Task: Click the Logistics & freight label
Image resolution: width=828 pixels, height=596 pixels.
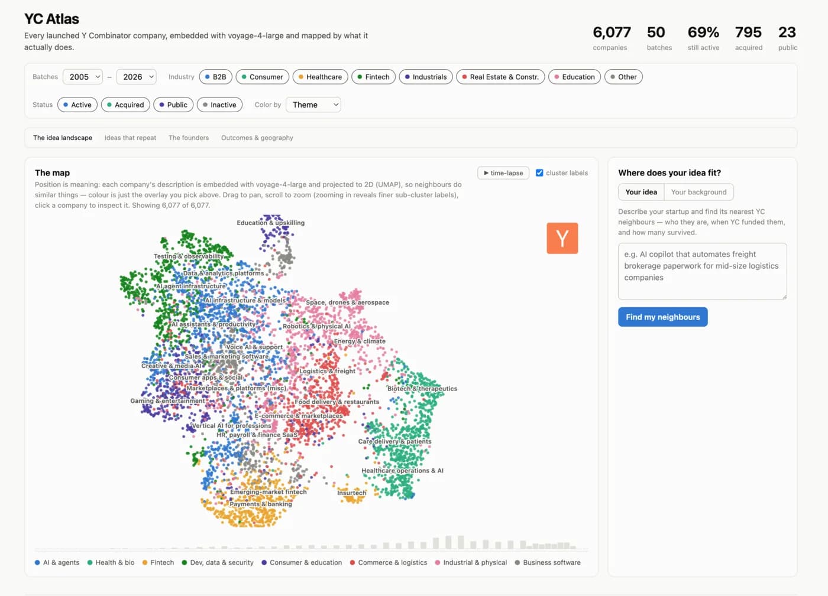Action: tap(327, 372)
